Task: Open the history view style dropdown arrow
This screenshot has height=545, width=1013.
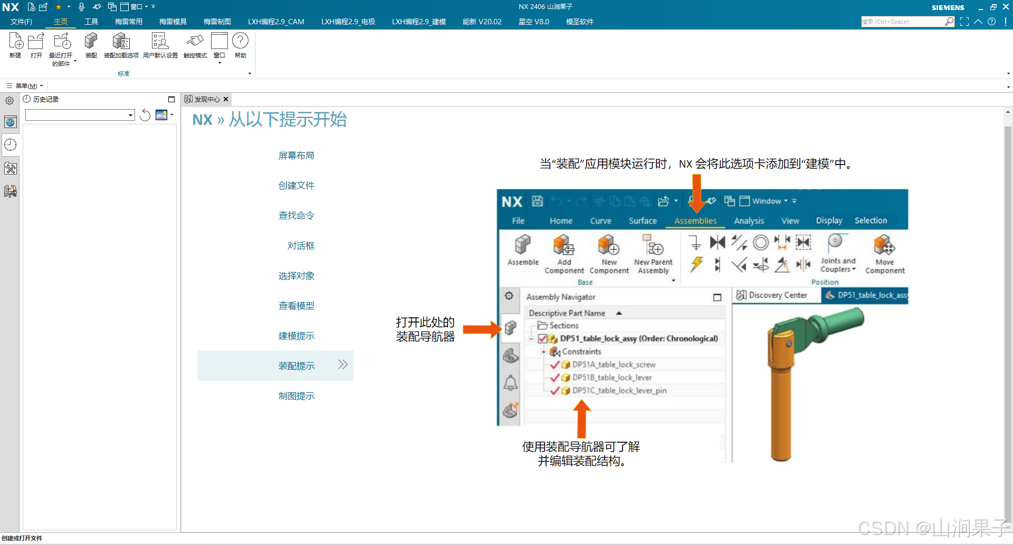Action: [x=172, y=115]
